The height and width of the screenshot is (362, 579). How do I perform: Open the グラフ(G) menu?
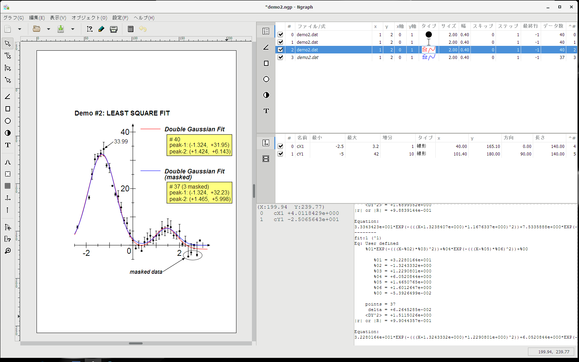(13, 18)
